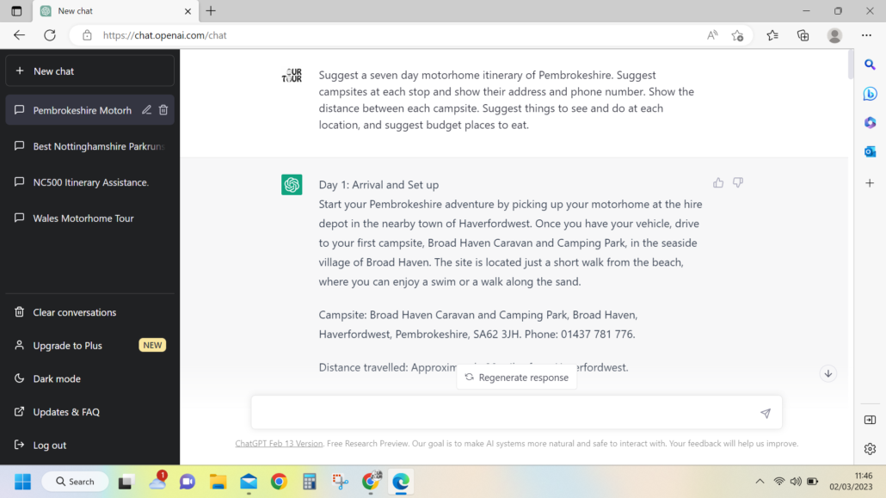Image resolution: width=886 pixels, height=498 pixels.
Task: Give thumbs up to the response
Action: click(x=718, y=182)
